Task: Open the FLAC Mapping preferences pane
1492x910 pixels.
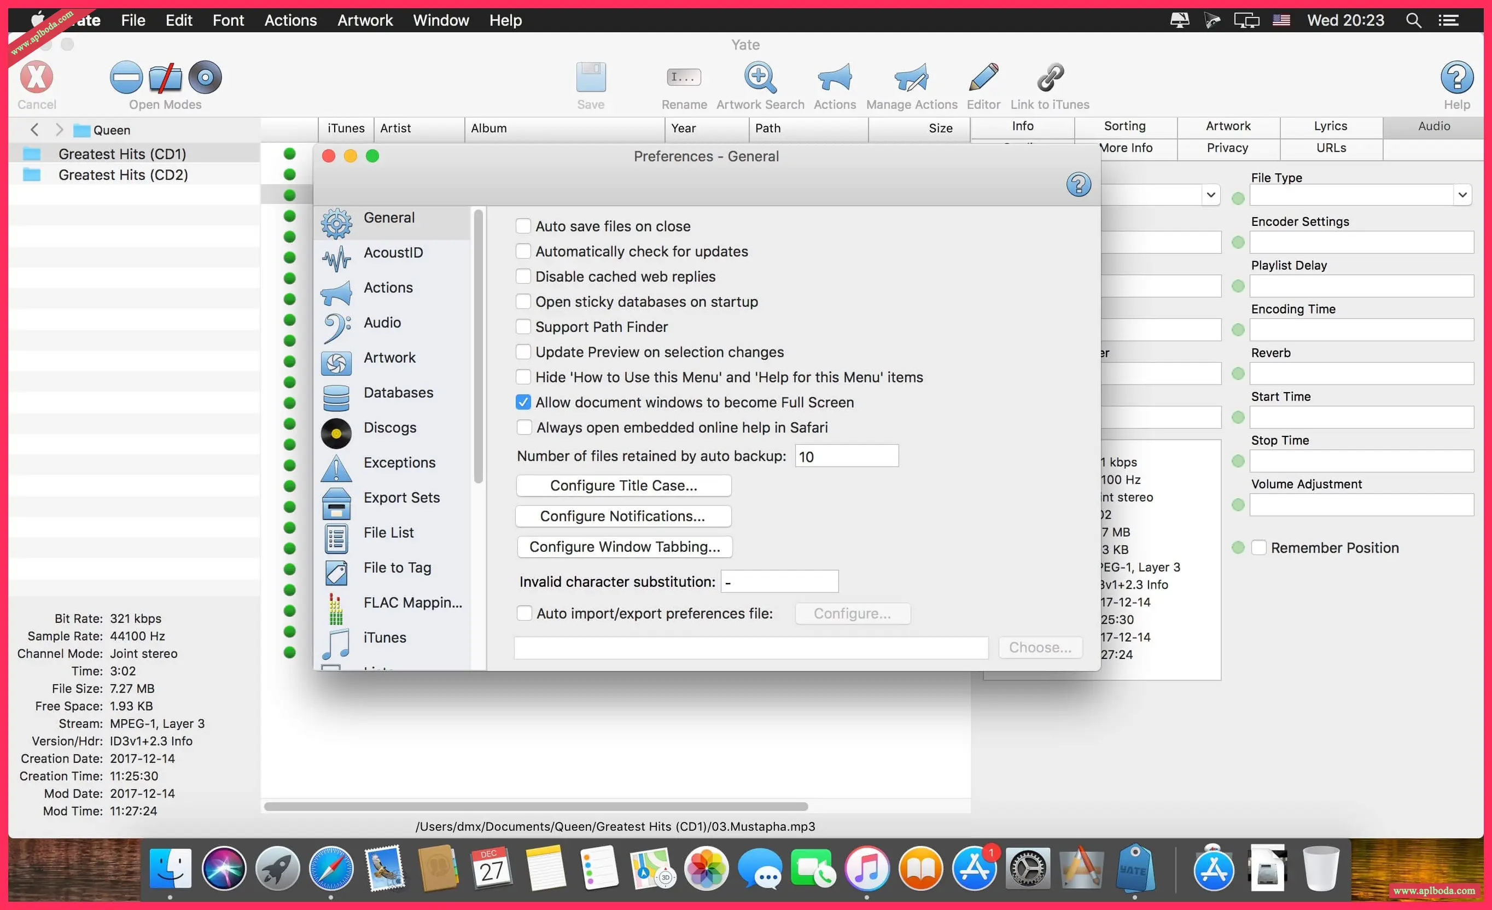Action: point(392,608)
